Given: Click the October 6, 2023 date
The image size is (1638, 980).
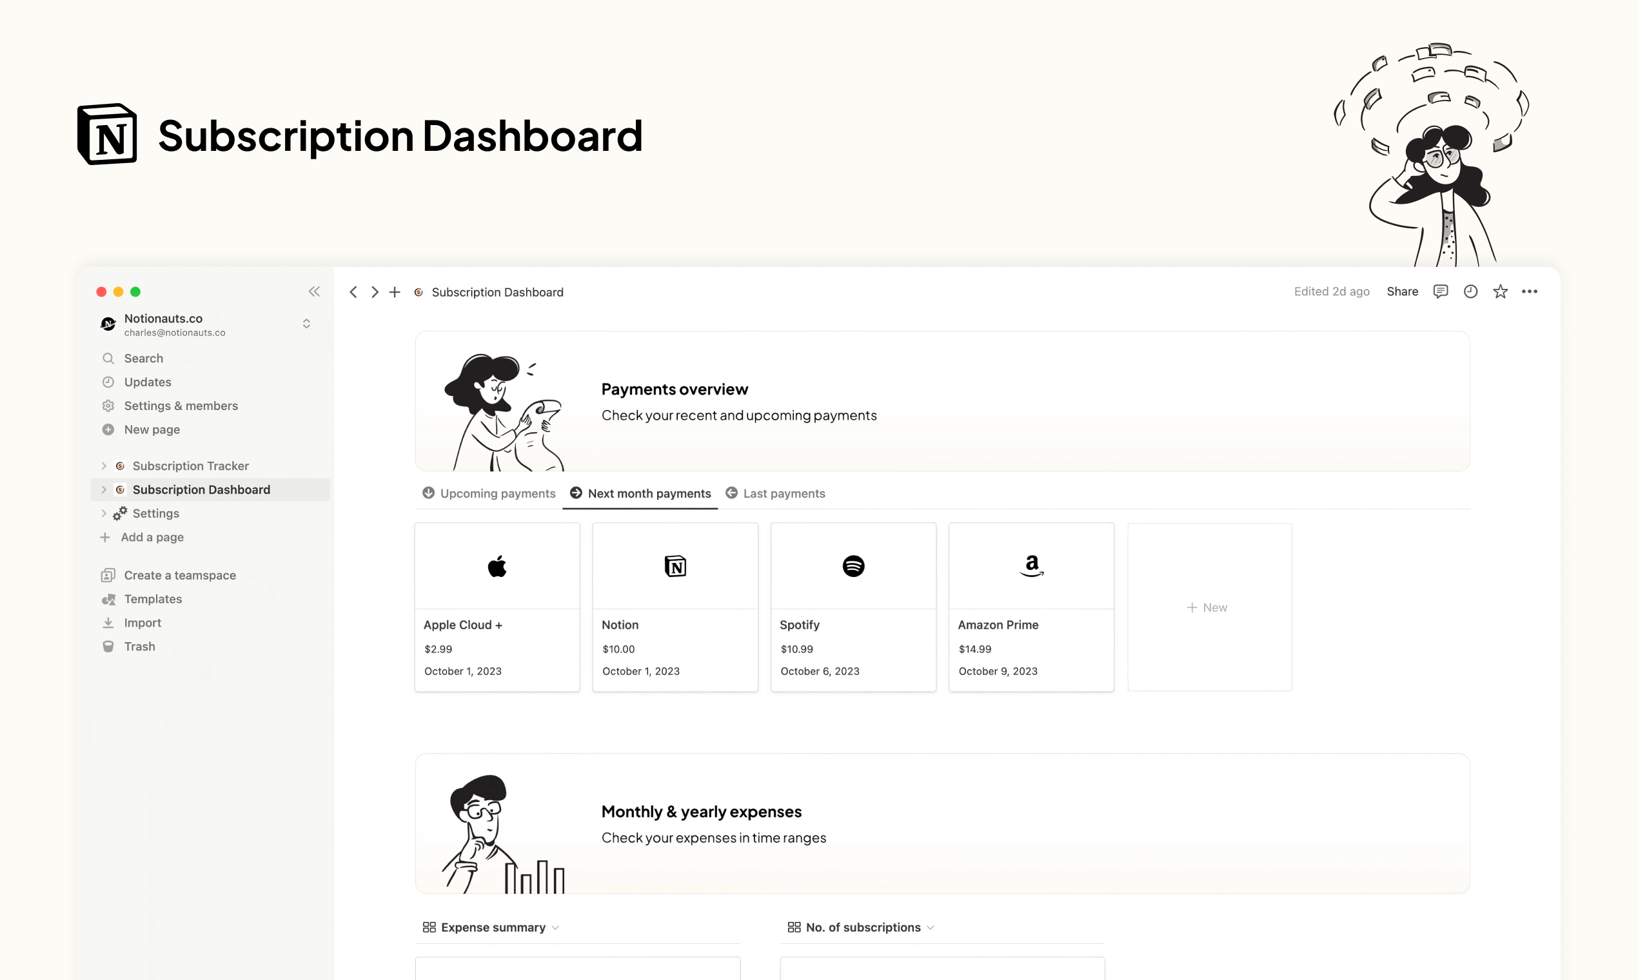Looking at the screenshot, I should (820, 671).
